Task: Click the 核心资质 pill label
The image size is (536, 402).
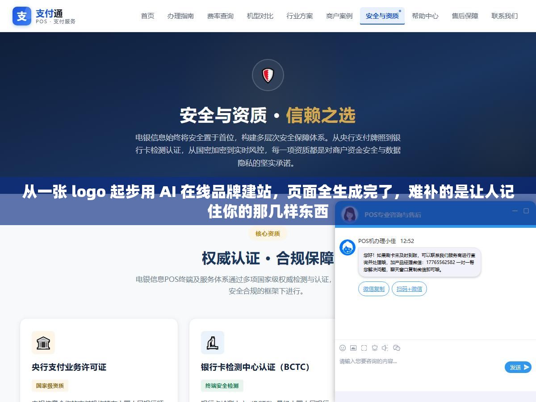Action: click(268, 234)
